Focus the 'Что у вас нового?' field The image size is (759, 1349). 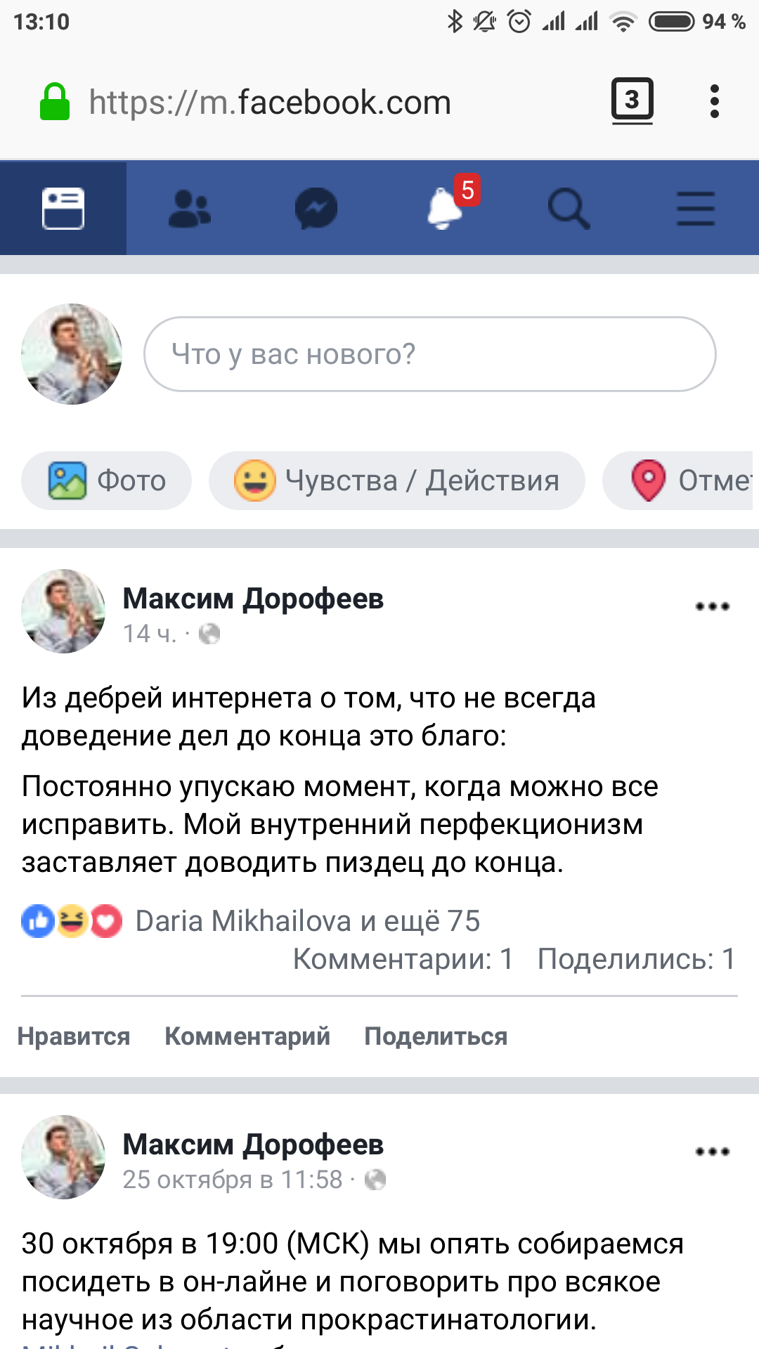pyautogui.click(x=429, y=354)
